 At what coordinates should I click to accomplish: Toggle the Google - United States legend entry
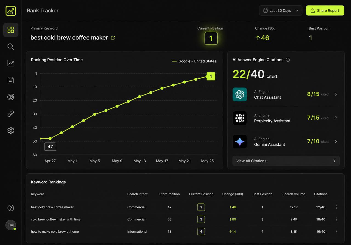pyautogui.click(x=194, y=61)
